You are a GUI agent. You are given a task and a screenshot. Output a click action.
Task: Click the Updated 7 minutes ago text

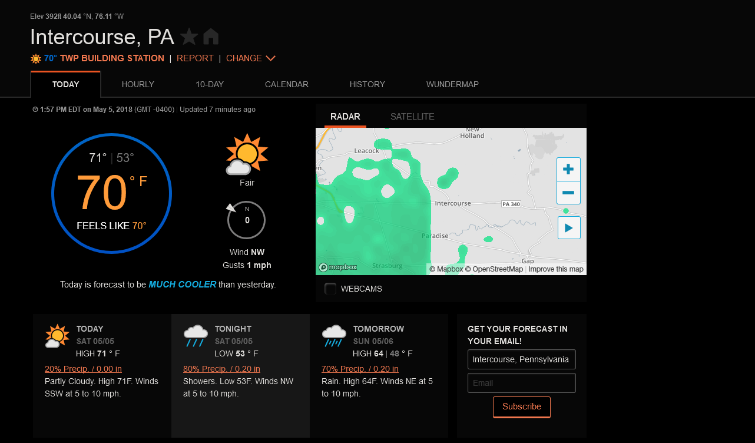[x=218, y=110]
